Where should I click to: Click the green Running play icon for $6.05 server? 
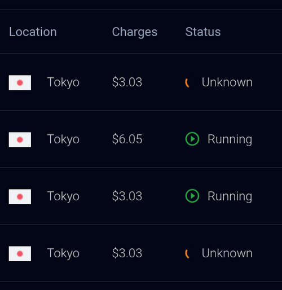coord(192,139)
